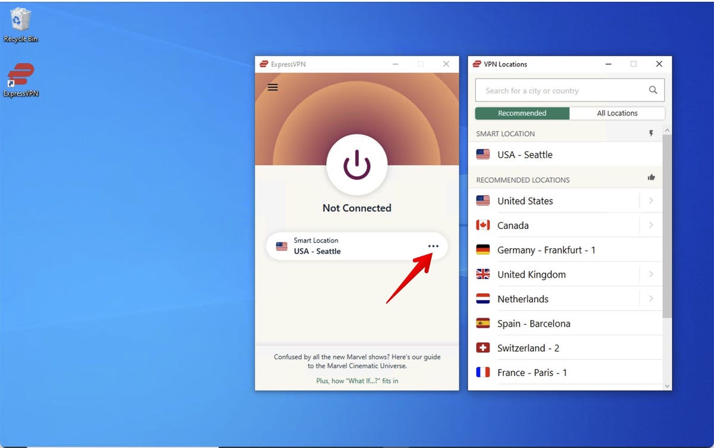Click the lightning bolt icon beside Smart Location
Image resolution: width=714 pixels, height=448 pixels.
pos(651,134)
